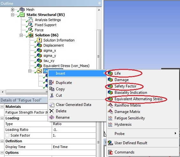
Task: Select the Rainflow Matrix icon
Action: pyautogui.click(x=110, y=105)
